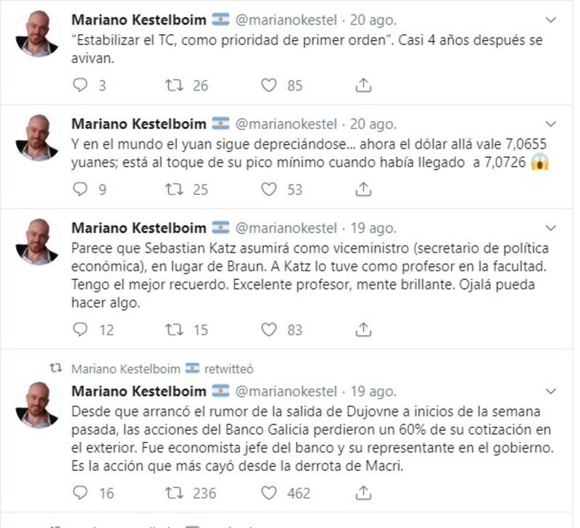Toggle retweet on the Banco Galicia tweet
Image resolution: width=580 pixels, height=528 pixels.
click(175, 493)
